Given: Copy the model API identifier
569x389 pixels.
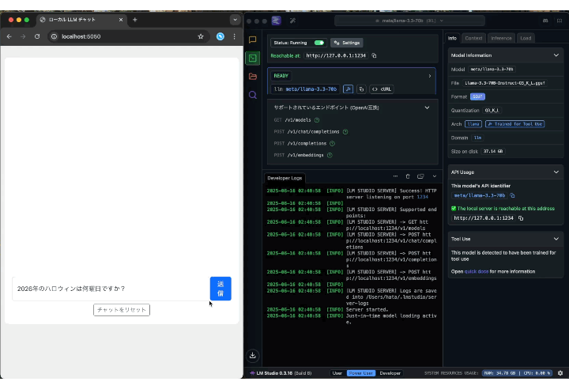Looking at the screenshot, I should click(512, 195).
